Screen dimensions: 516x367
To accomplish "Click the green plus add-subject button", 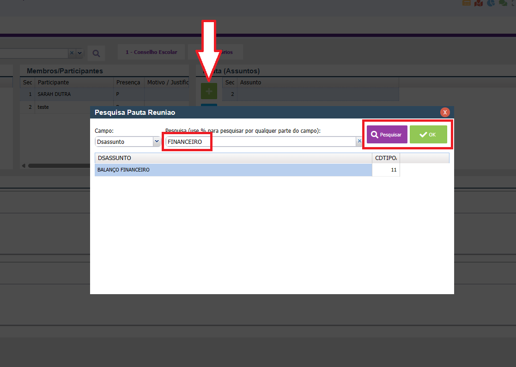I will pyautogui.click(x=209, y=91).
